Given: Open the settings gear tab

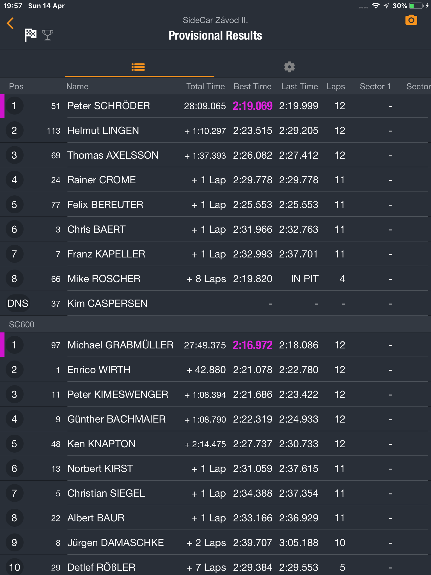Looking at the screenshot, I should click(x=289, y=67).
